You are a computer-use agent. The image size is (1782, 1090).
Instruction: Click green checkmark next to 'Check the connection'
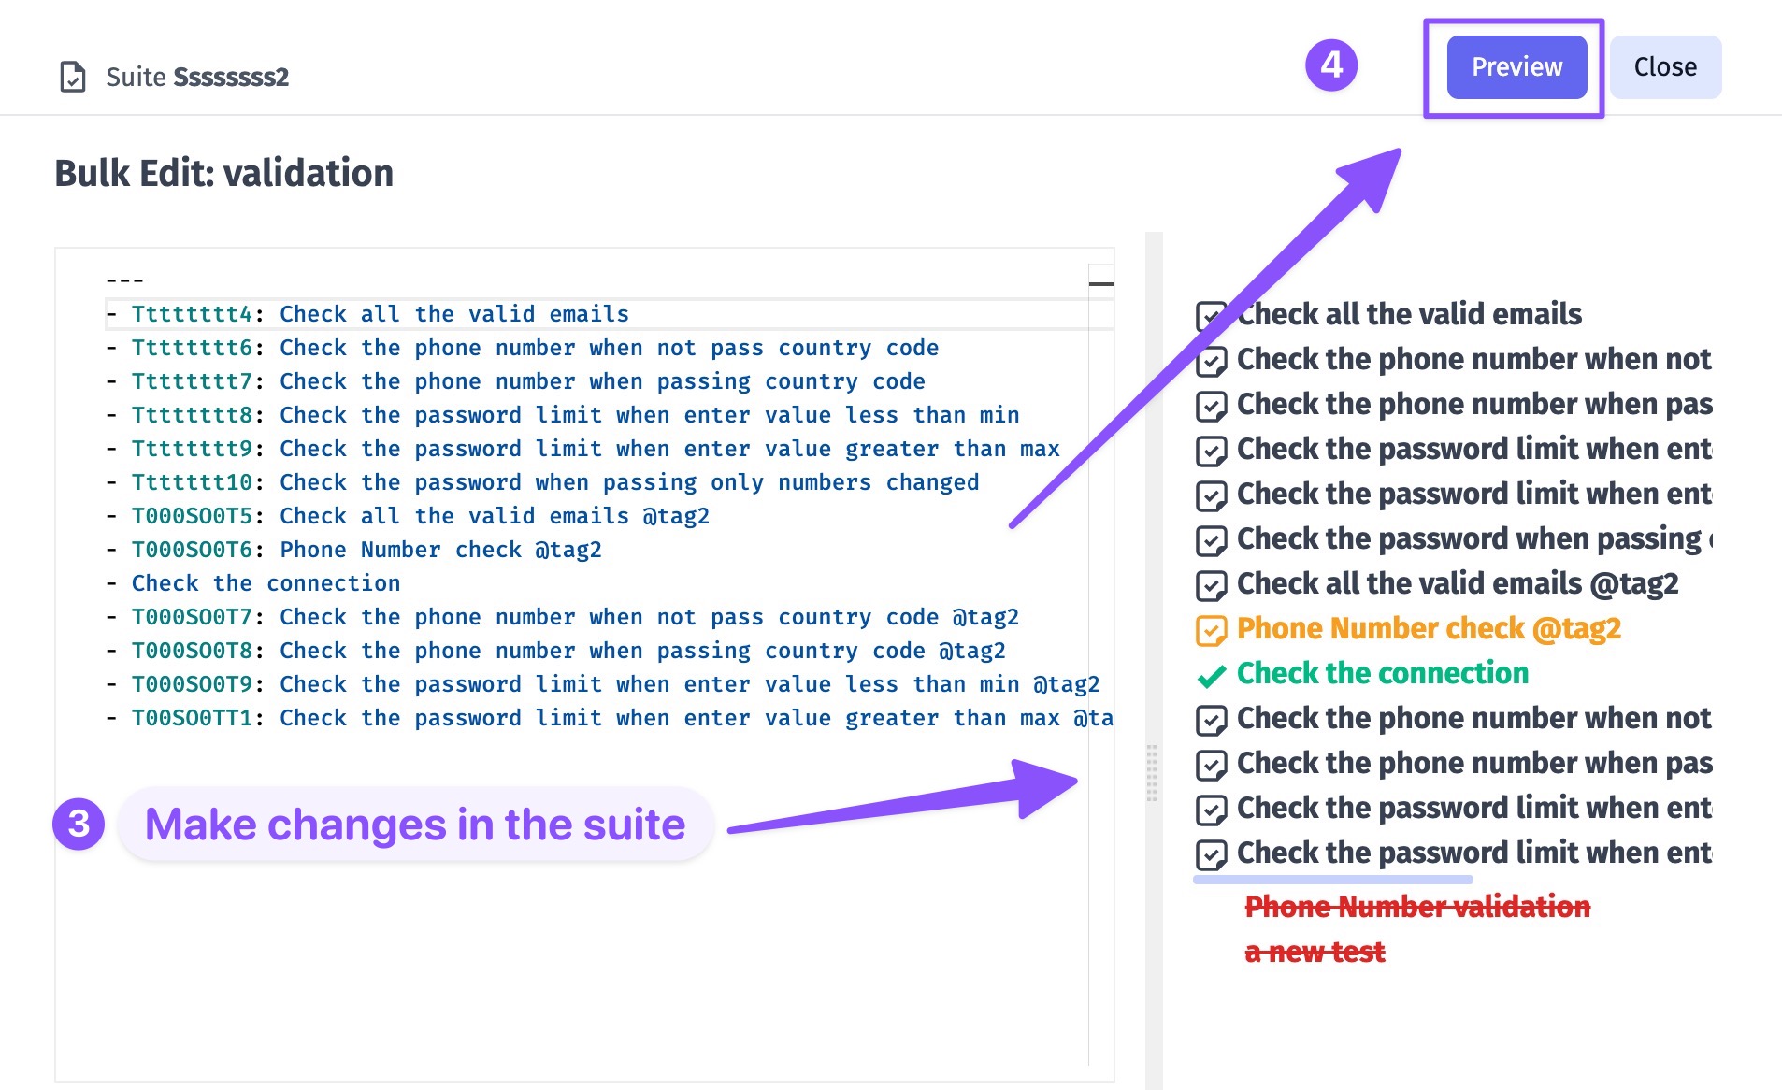click(x=1212, y=676)
